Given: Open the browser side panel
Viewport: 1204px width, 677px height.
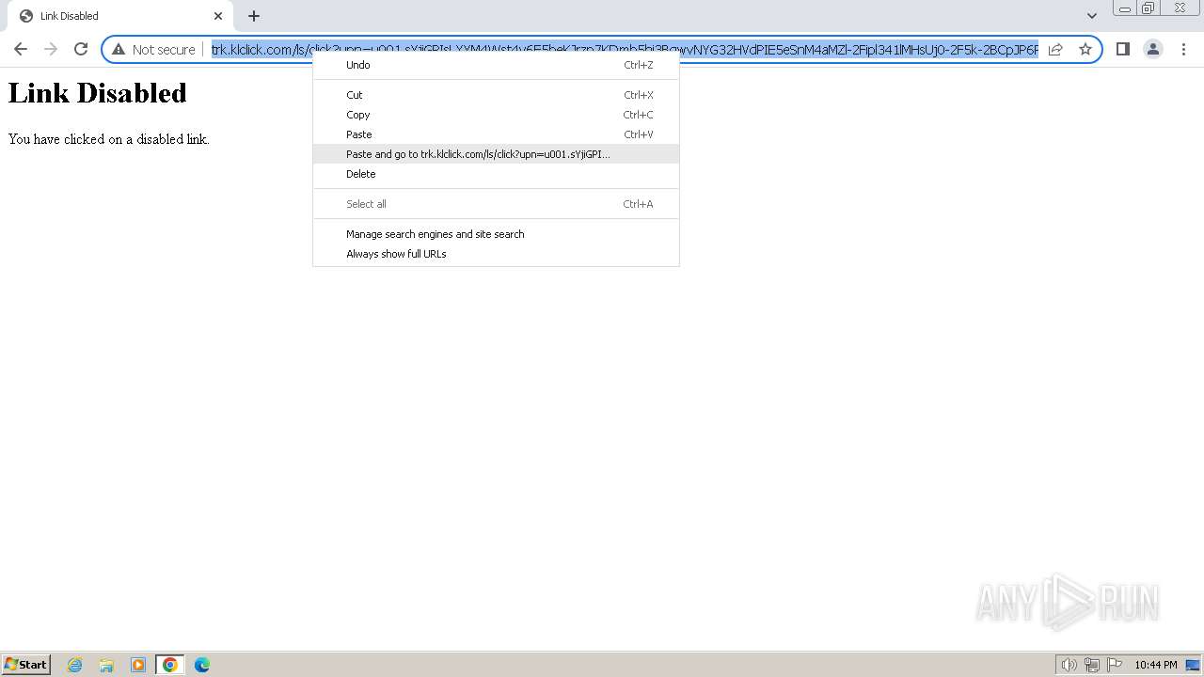Looking at the screenshot, I should 1123,49.
